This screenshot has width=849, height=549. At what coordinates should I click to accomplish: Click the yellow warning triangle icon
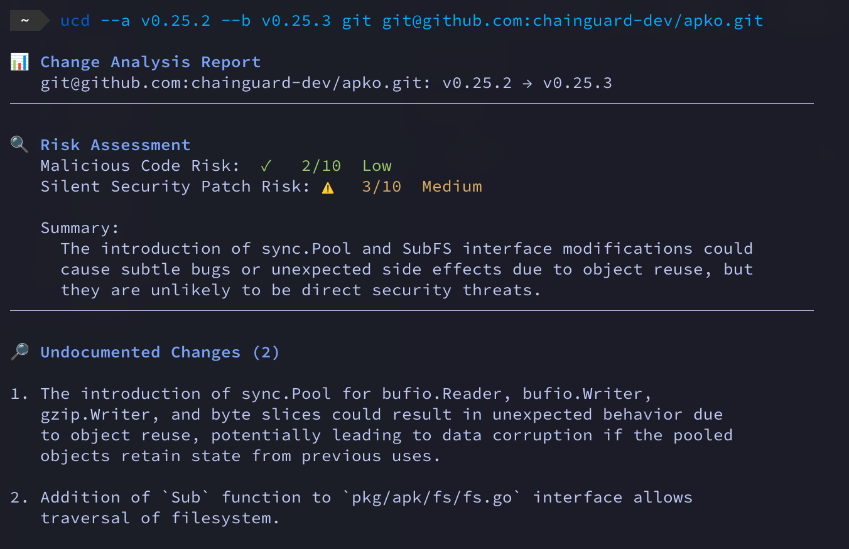click(328, 187)
